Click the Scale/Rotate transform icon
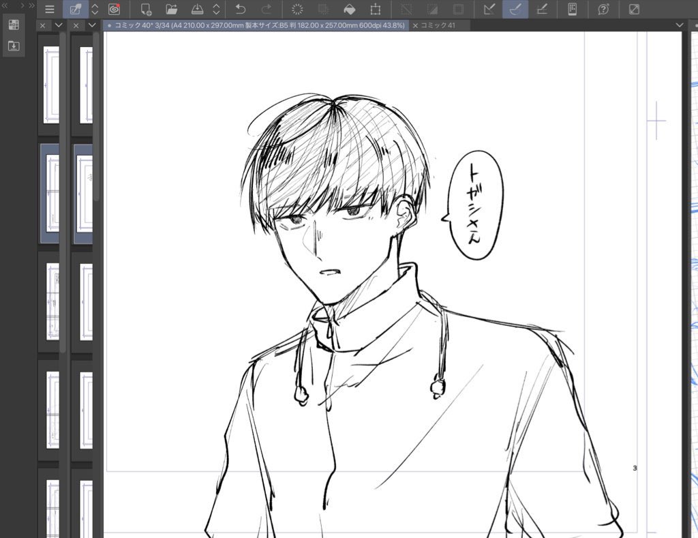The height and width of the screenshot is (538, 698). pos(376,10)
